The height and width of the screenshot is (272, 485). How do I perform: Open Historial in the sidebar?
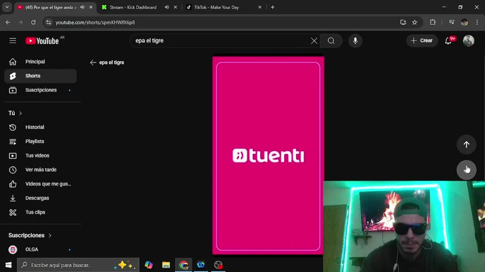(40, 127)
